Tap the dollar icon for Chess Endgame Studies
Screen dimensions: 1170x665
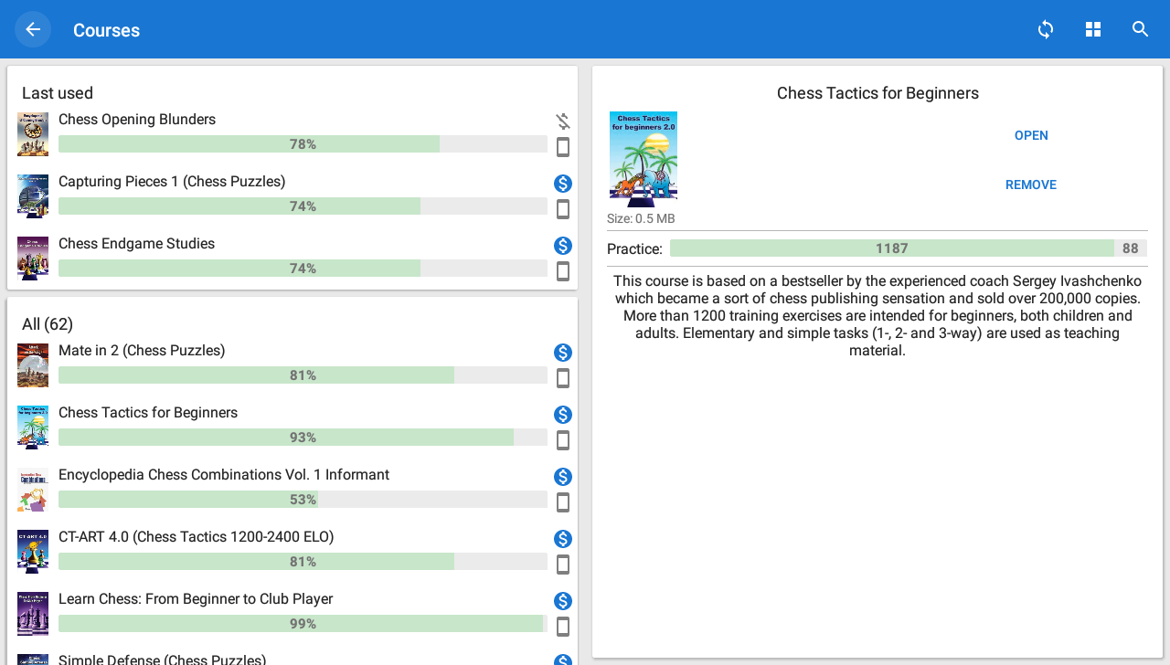click(x=563, y=246)
